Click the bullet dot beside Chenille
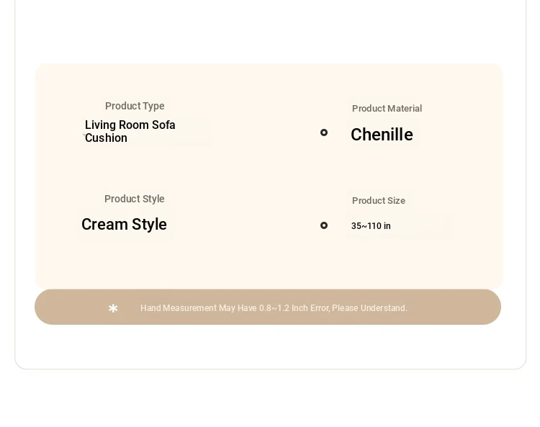 coord(324,132)
